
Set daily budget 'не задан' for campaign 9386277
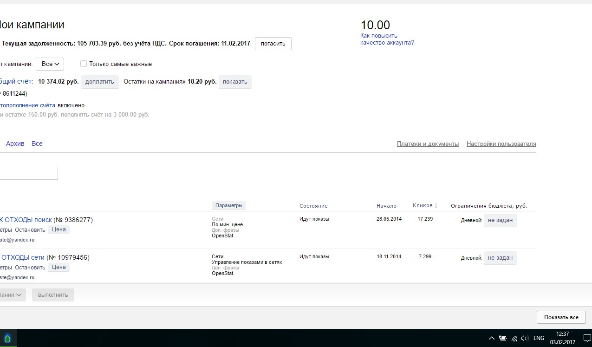pyautogui.click(x=500, y=220)
